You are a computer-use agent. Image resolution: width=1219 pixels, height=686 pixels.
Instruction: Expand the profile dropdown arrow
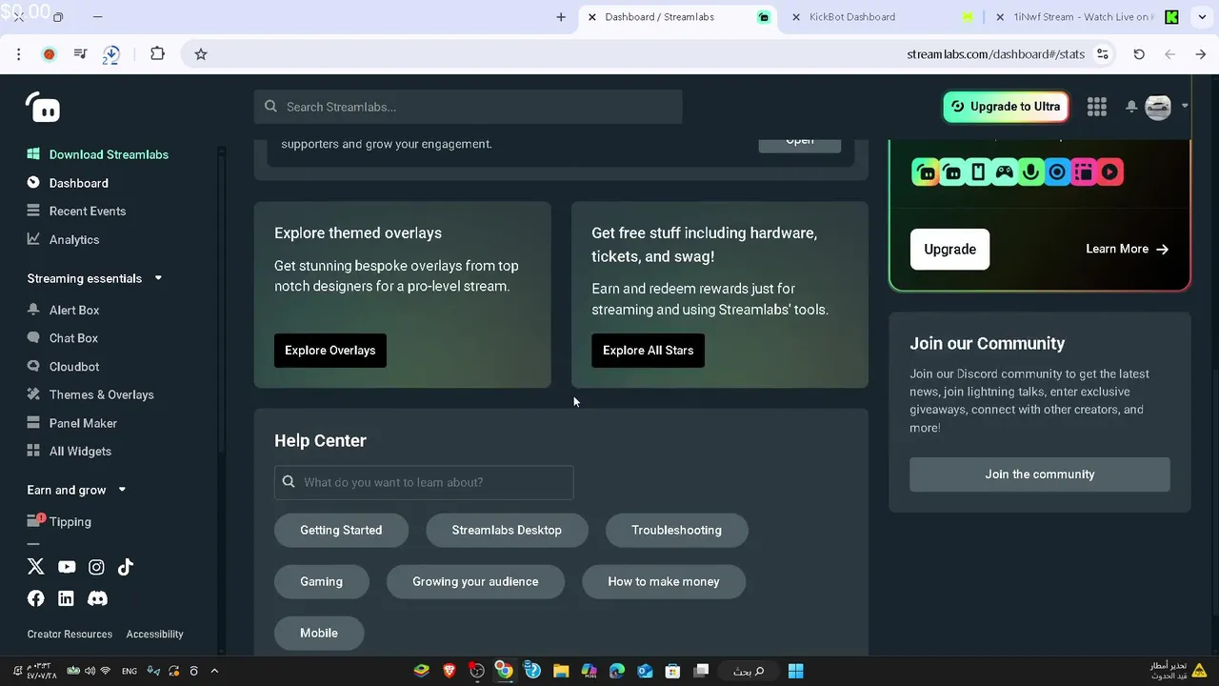[x=1185, y=107]
